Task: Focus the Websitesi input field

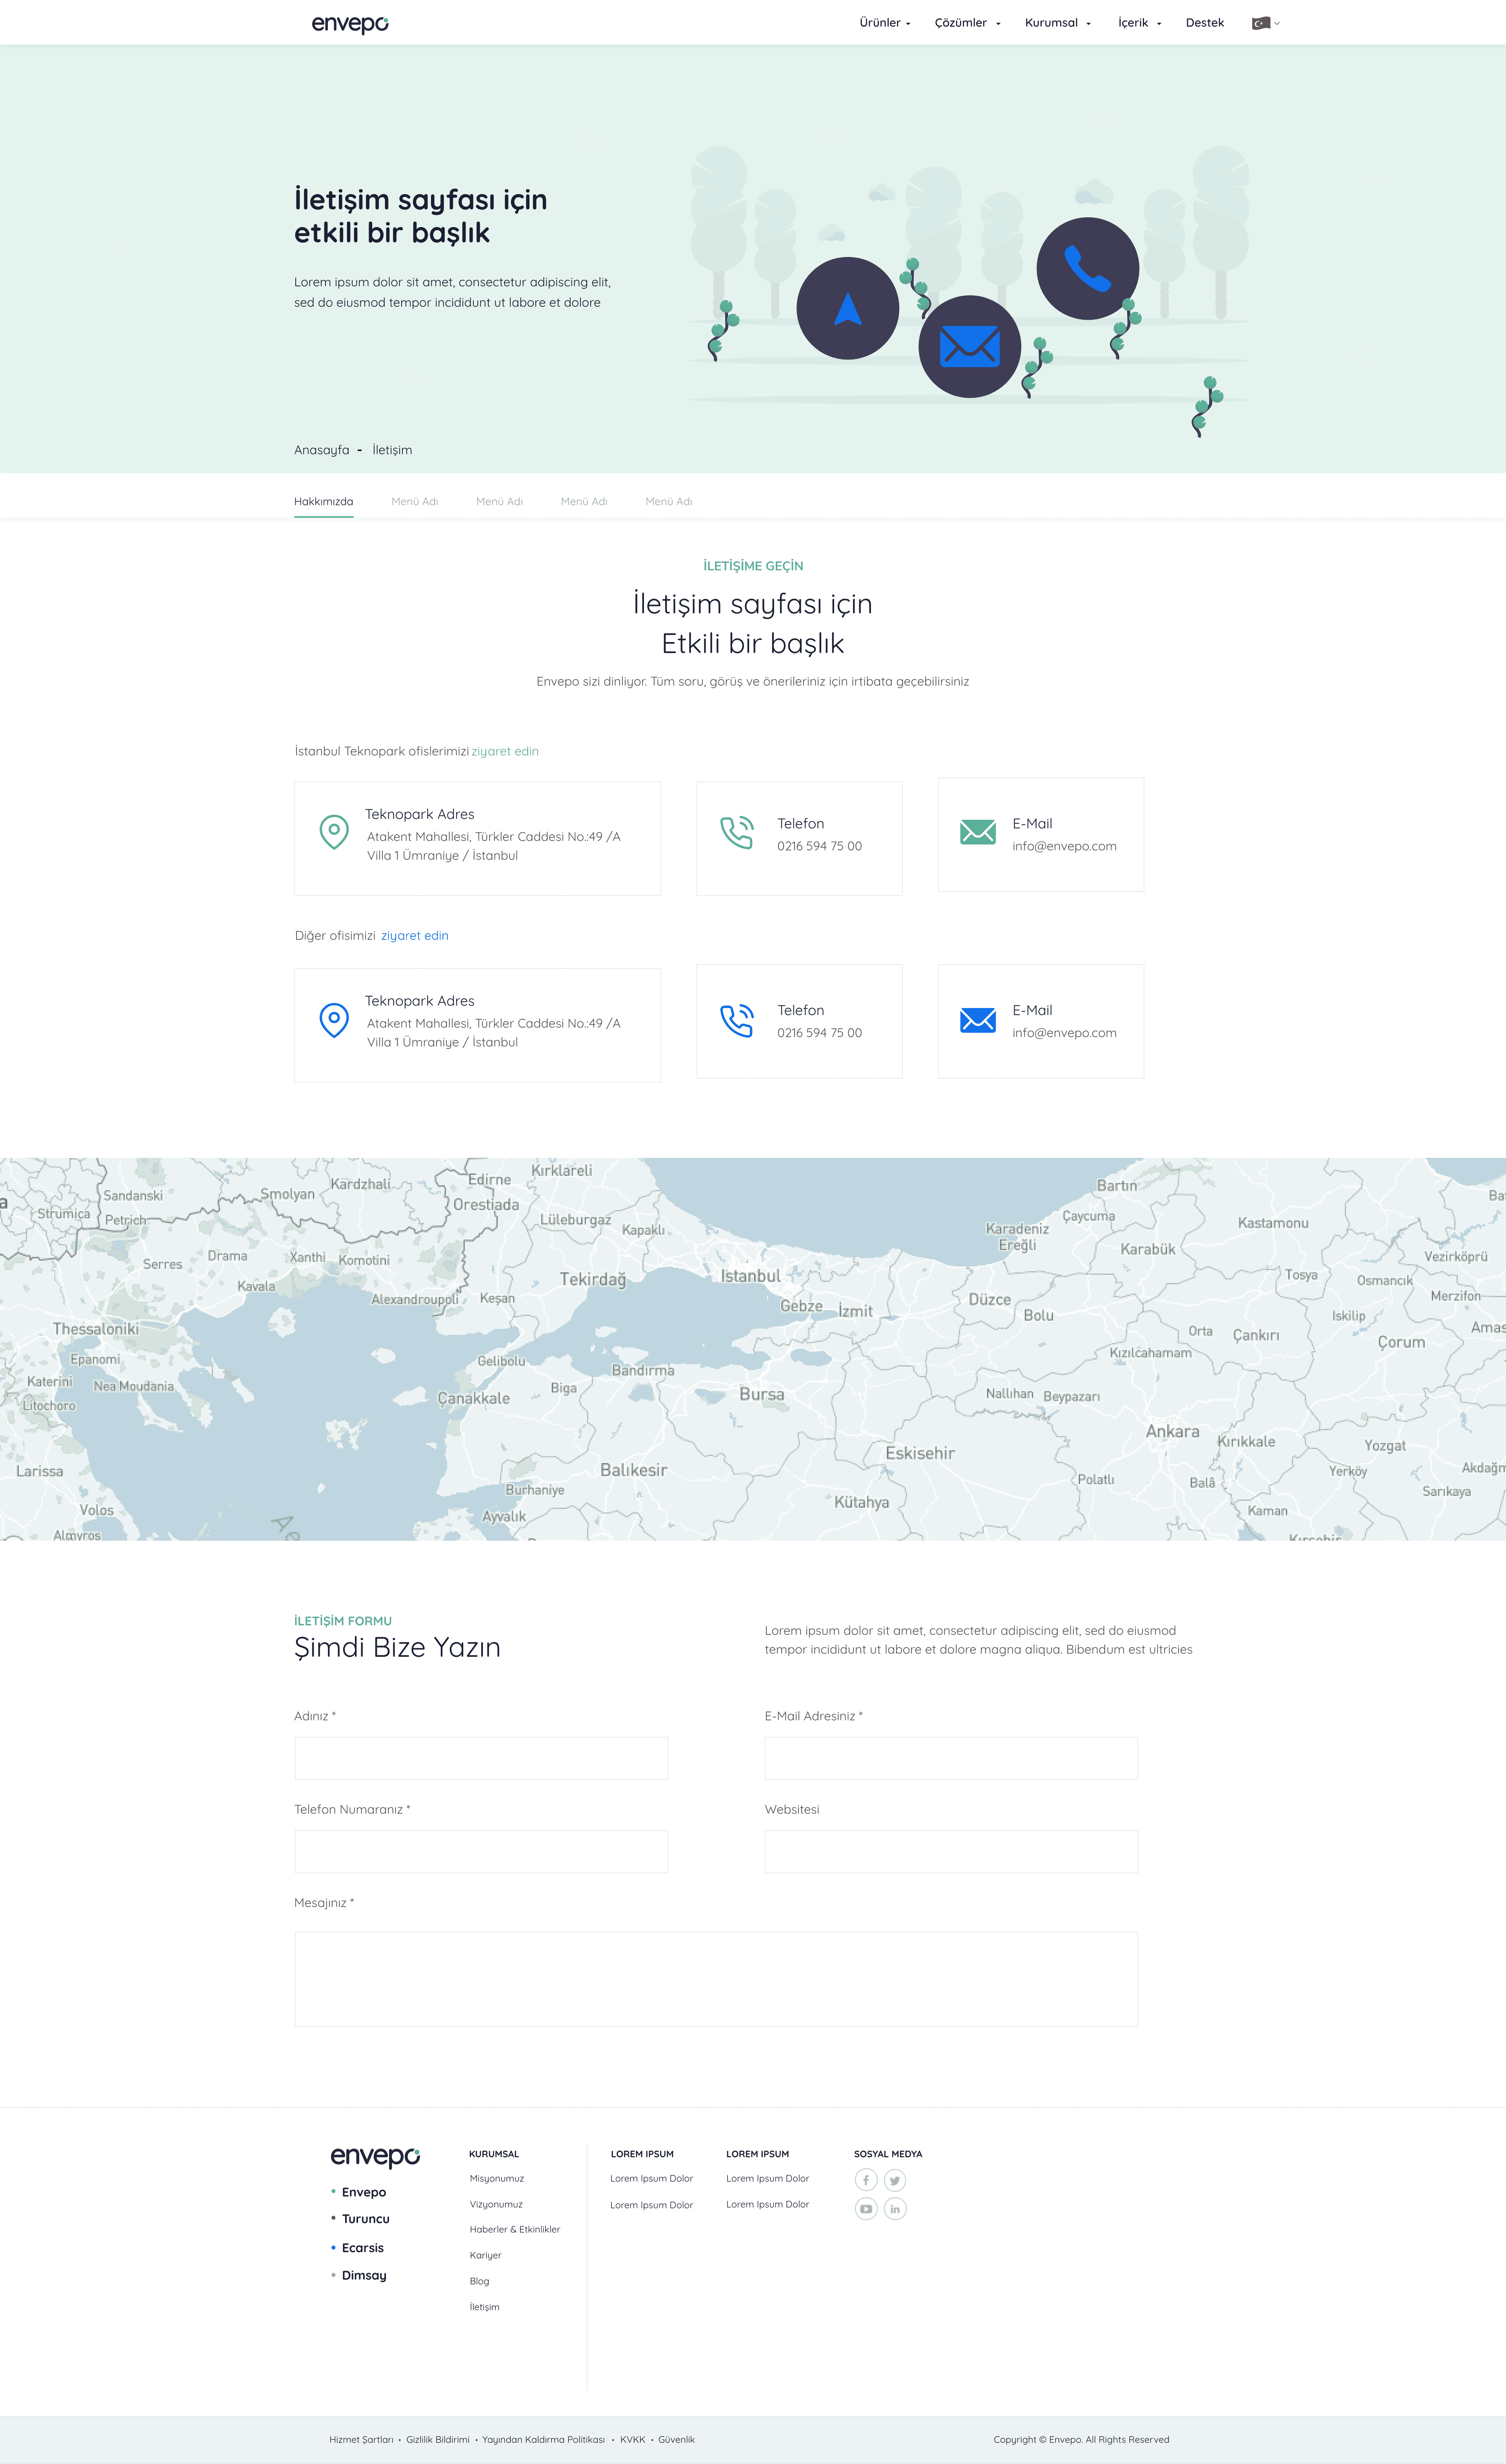Action: pyautogui.click(x=951, y=1852)
